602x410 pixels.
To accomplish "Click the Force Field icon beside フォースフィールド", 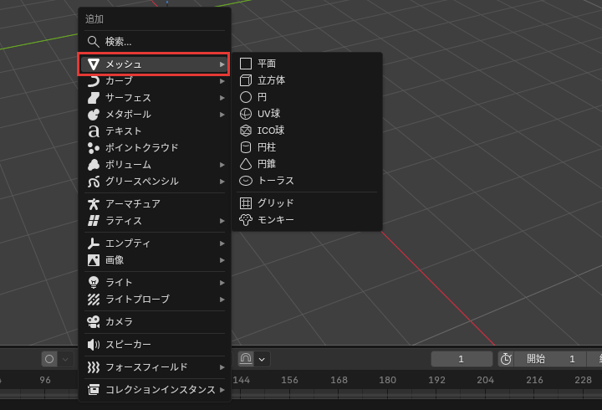I will click(94, 367).
